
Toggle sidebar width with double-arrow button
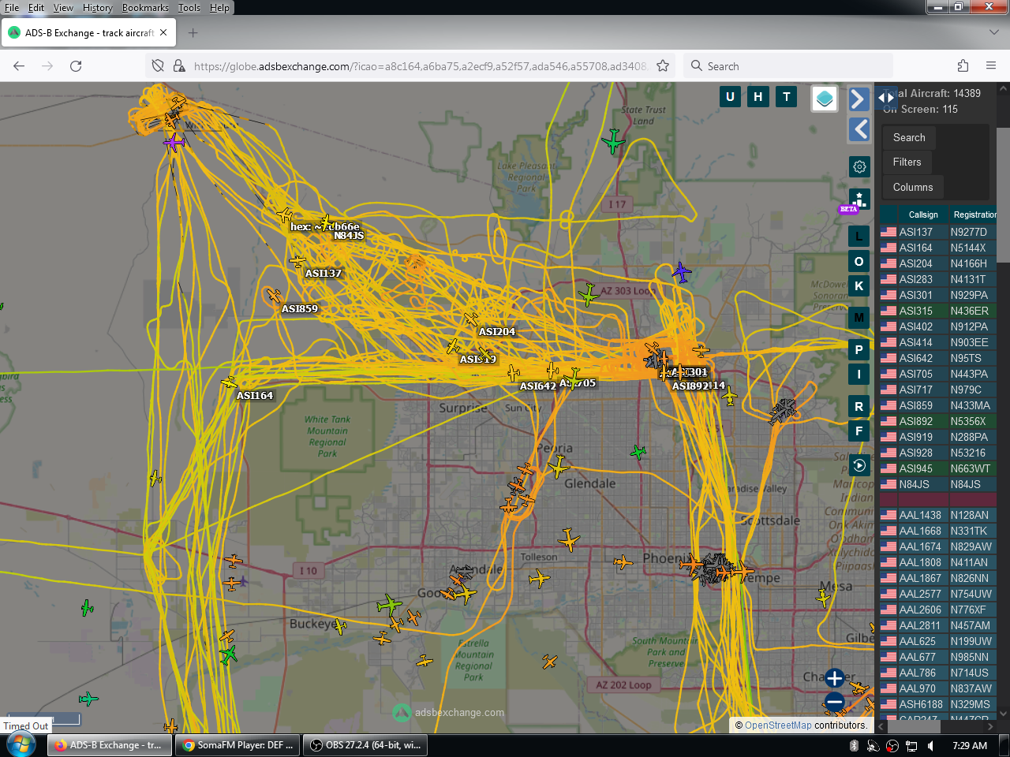[x=886, y=98]
